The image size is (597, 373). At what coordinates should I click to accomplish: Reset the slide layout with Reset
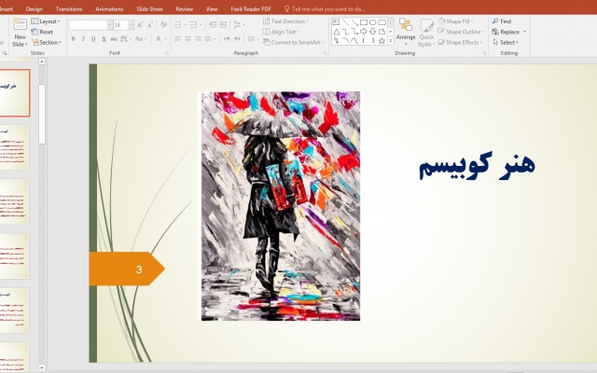[x=42, y=32]
